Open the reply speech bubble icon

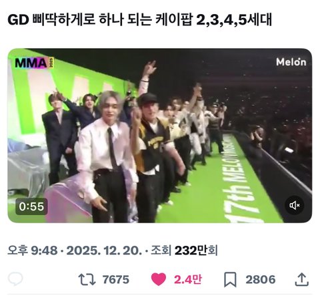[x=15, y=279]
